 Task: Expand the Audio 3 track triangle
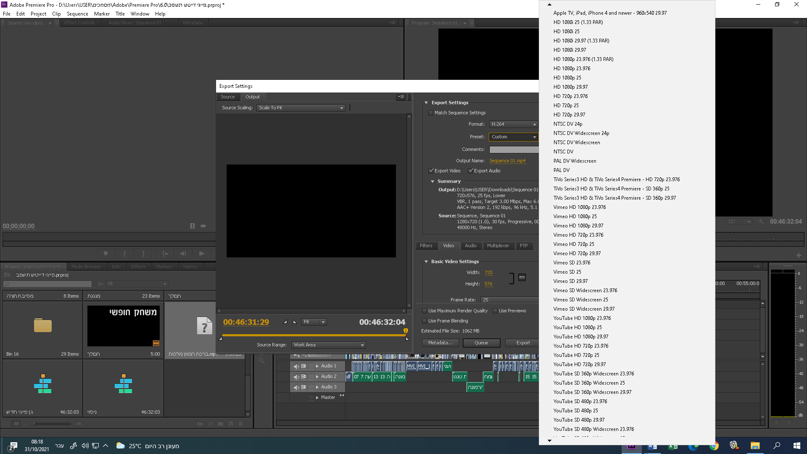click(x=317, y=387)
